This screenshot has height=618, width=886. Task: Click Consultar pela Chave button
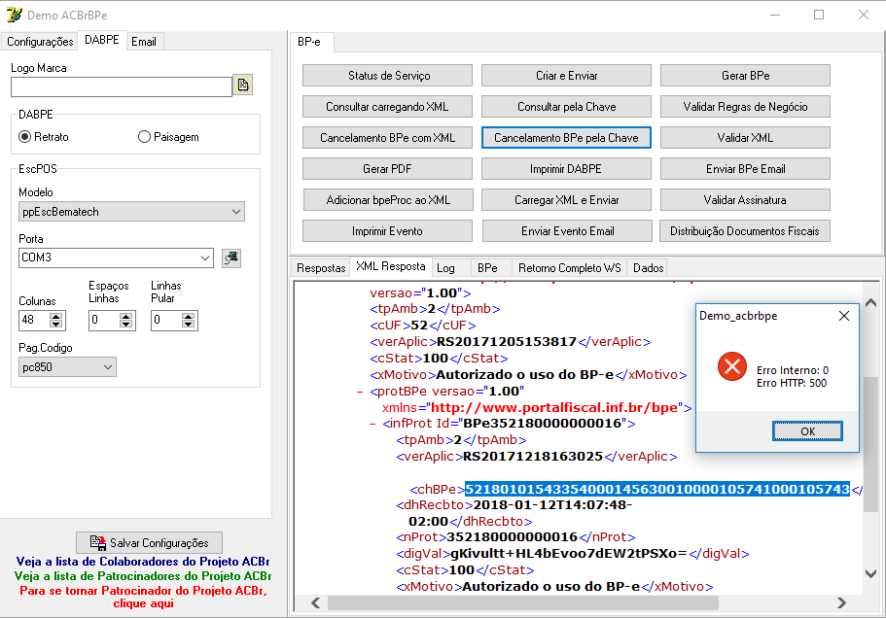[x=566, y=107]
